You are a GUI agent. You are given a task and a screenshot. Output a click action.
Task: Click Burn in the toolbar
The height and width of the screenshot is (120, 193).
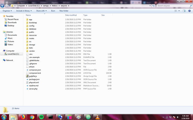click(53, 11)
